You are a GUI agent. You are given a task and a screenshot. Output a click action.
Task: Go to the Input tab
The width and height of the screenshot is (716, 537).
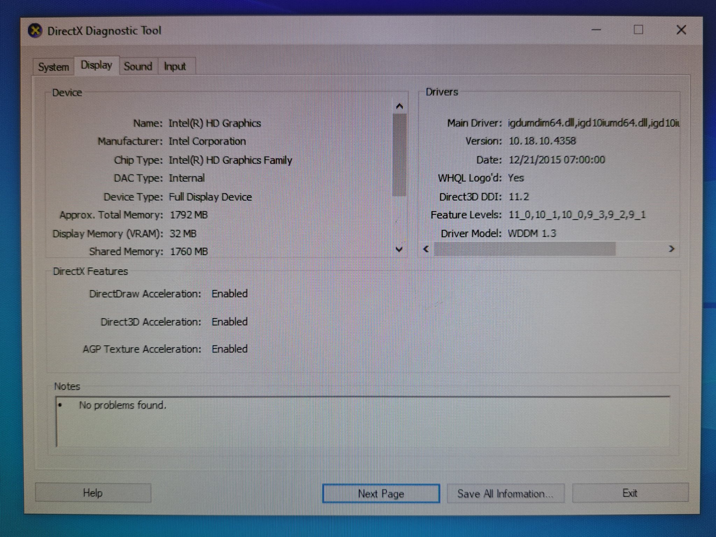(x=175, y=66)
